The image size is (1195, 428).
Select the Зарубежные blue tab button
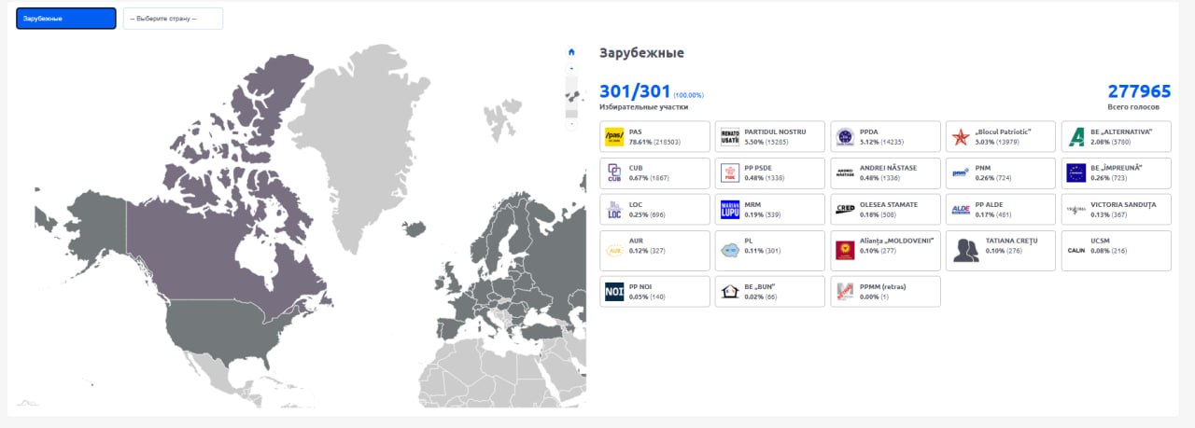tap(65, 19)
